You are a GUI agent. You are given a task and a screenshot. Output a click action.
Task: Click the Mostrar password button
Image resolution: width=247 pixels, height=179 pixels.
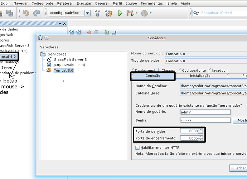[x=240, y=120]
